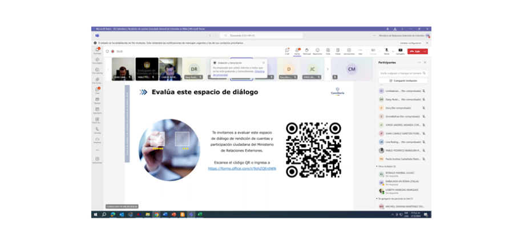
Task: Click Compartir invitación button
Action: pyautogui.click(x=403, y=81)
